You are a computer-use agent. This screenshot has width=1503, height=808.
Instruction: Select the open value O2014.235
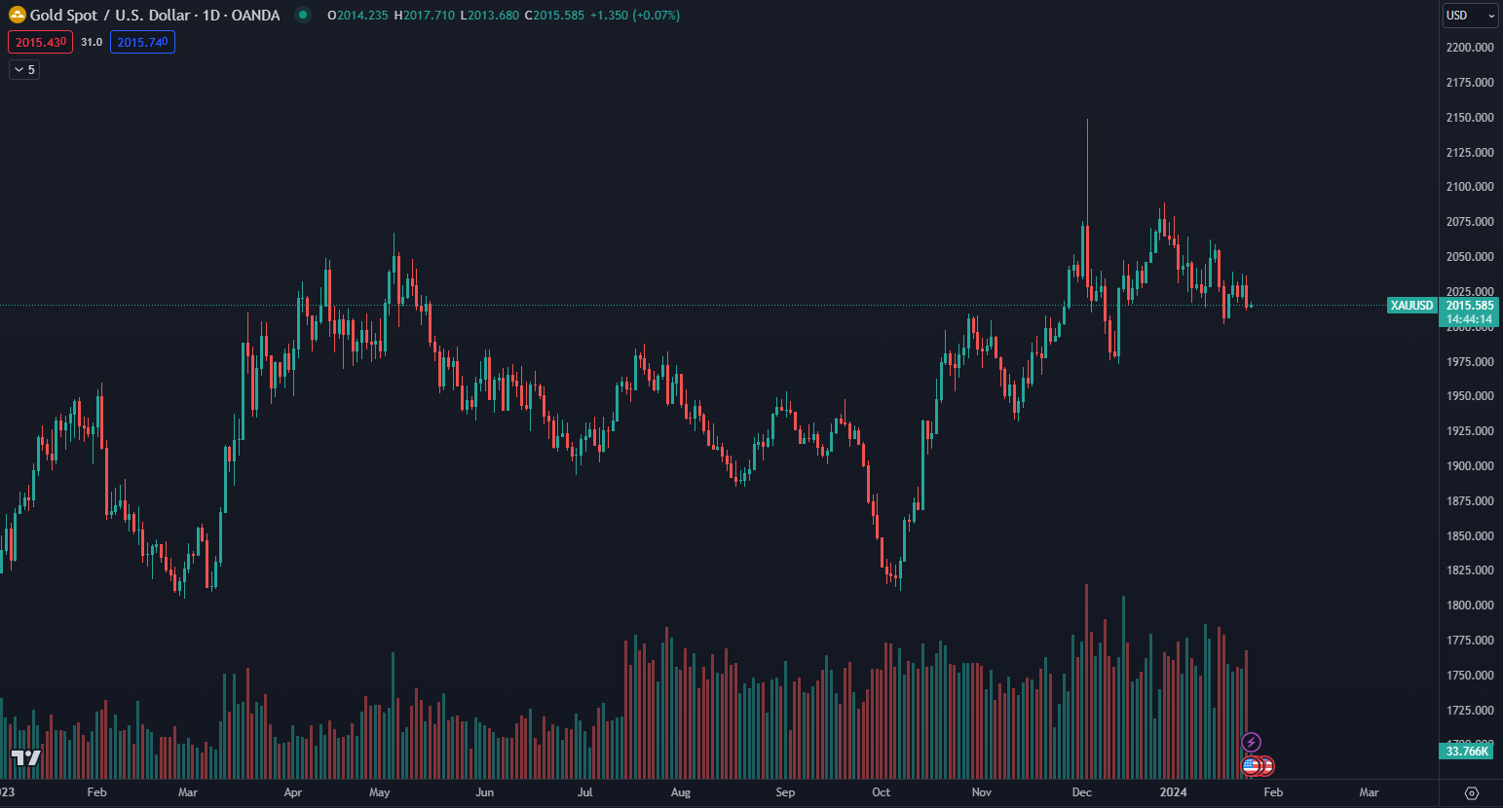[x=357, y=16]
